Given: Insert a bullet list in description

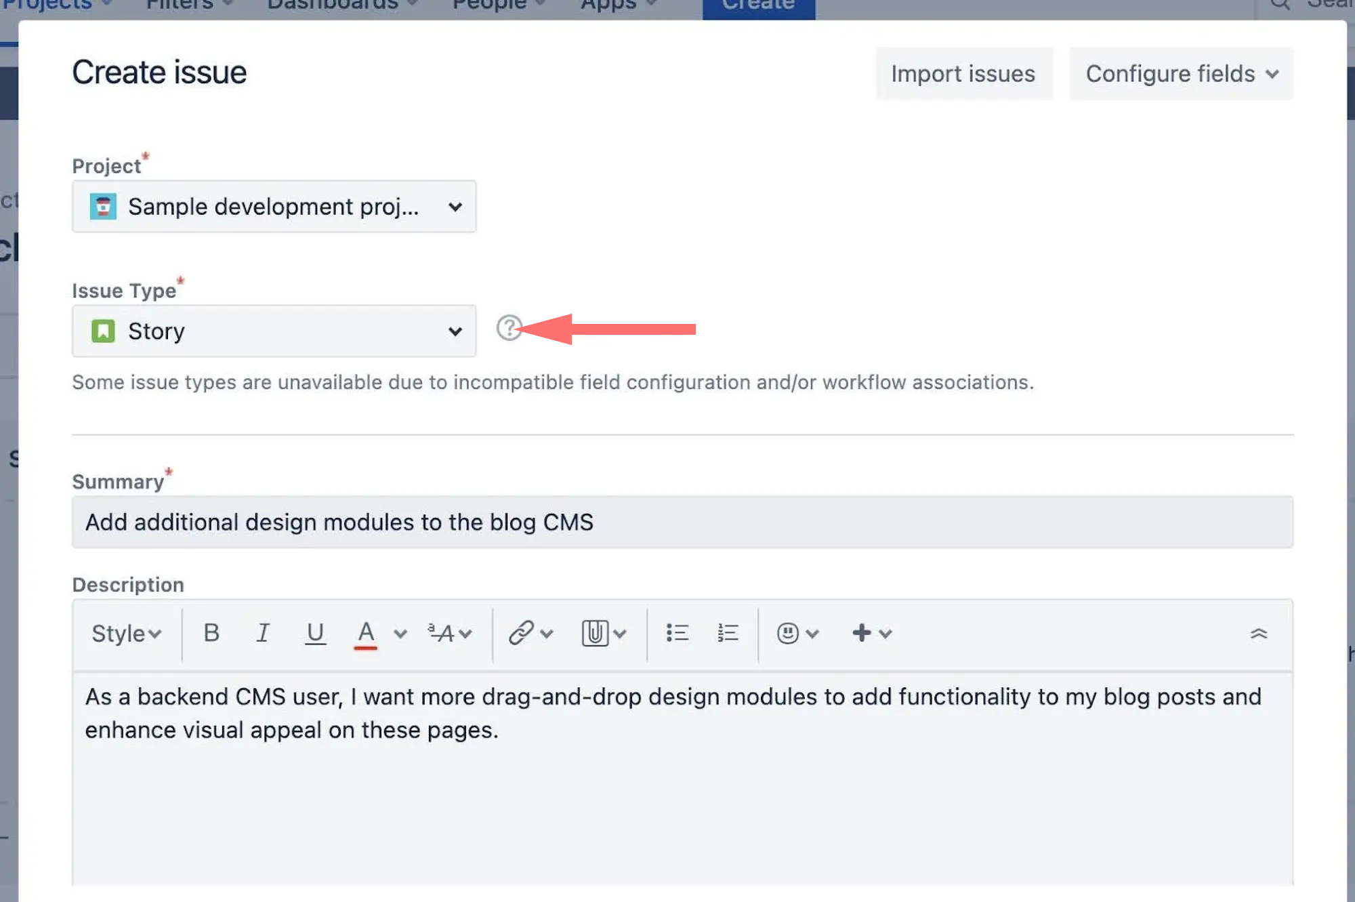Looking at the screenshot, I should pos(677,633).
